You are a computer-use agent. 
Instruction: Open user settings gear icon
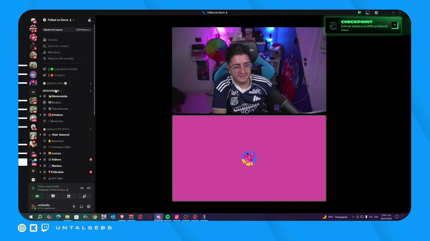coord(89,207)
